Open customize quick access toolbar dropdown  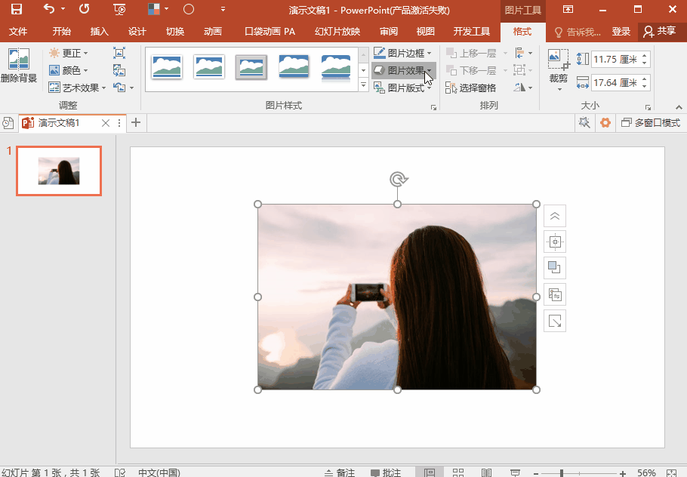click(223, 9)
